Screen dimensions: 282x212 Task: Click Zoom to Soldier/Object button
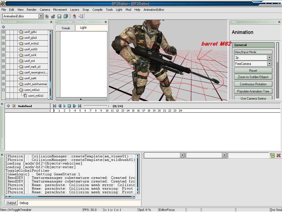click(253, 77)
